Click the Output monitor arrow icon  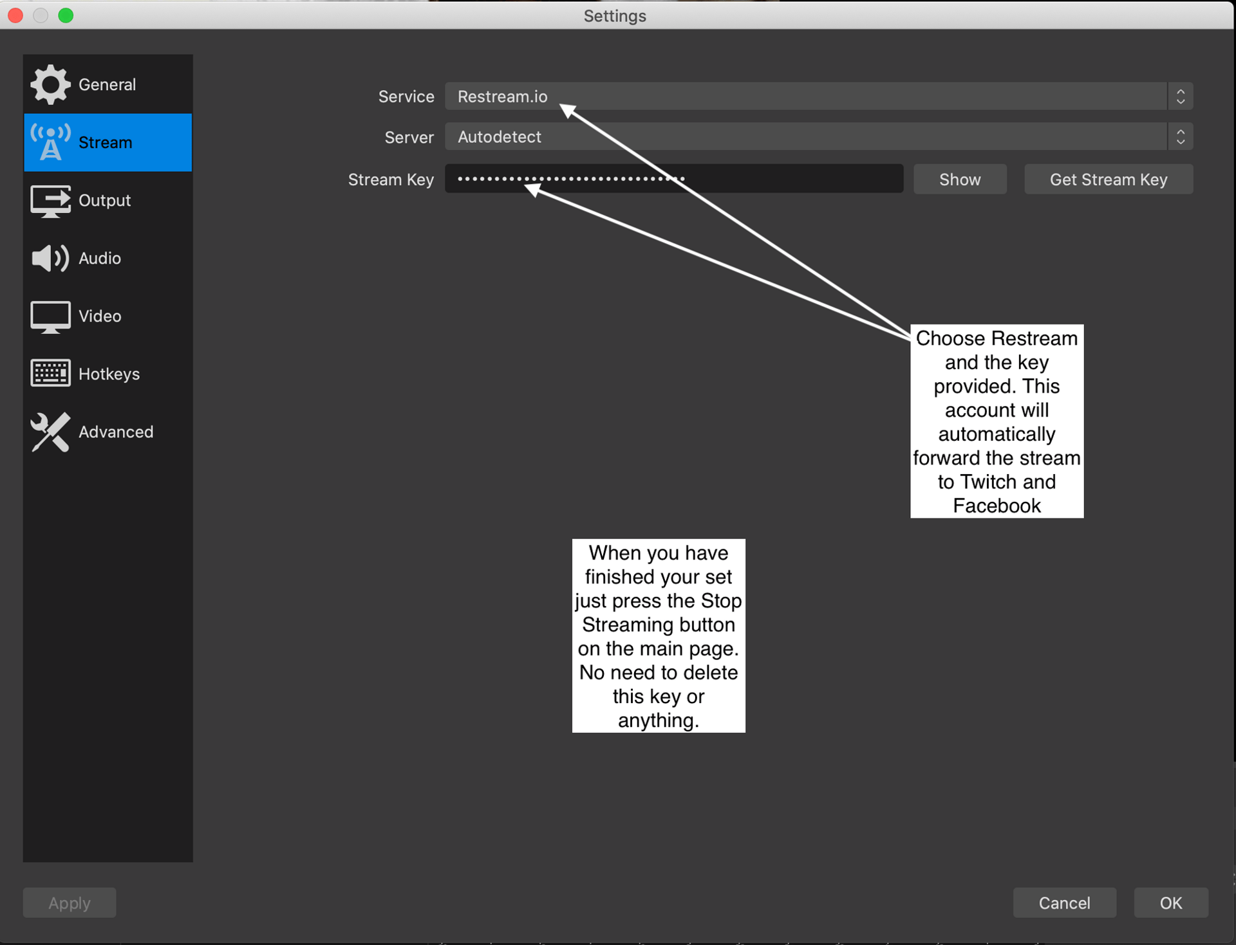click(50, 201)
